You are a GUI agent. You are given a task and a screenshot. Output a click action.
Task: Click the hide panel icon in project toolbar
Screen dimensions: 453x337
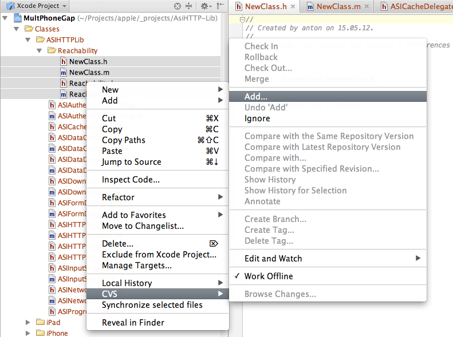click(x=220, y=6)
